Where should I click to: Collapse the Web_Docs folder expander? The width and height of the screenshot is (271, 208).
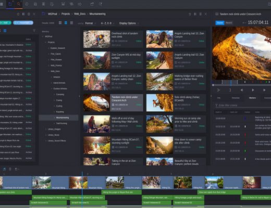point(48,71)
